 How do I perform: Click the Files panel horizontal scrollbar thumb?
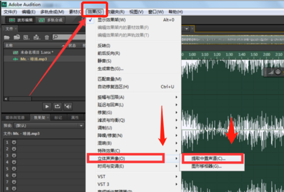[x=20, y=99]
